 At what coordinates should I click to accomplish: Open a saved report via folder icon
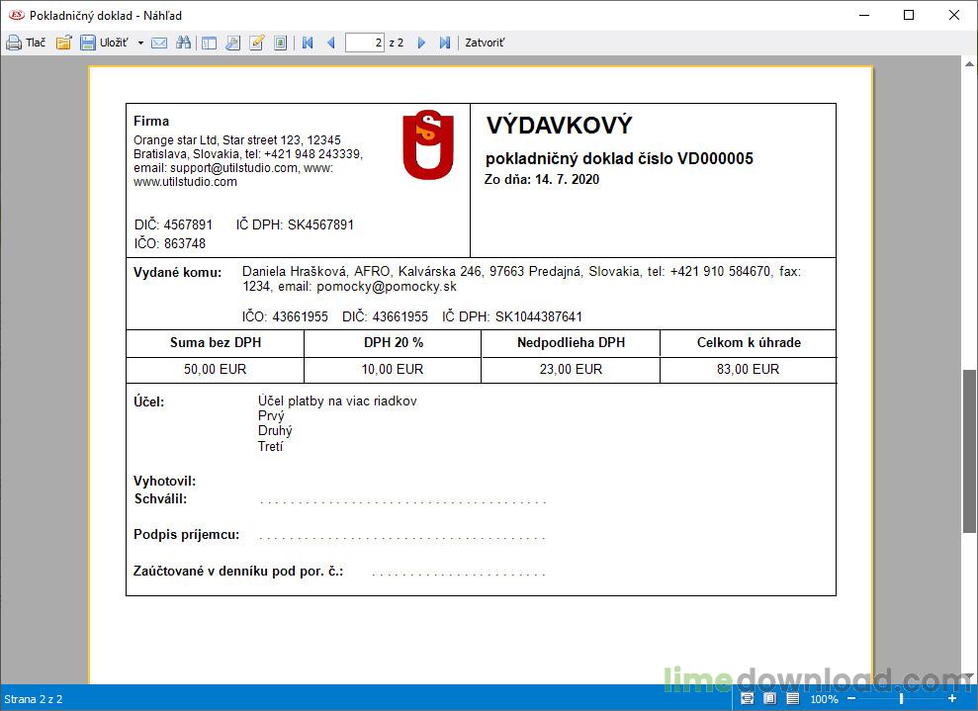pyautogui.click(x=64, y=43)
